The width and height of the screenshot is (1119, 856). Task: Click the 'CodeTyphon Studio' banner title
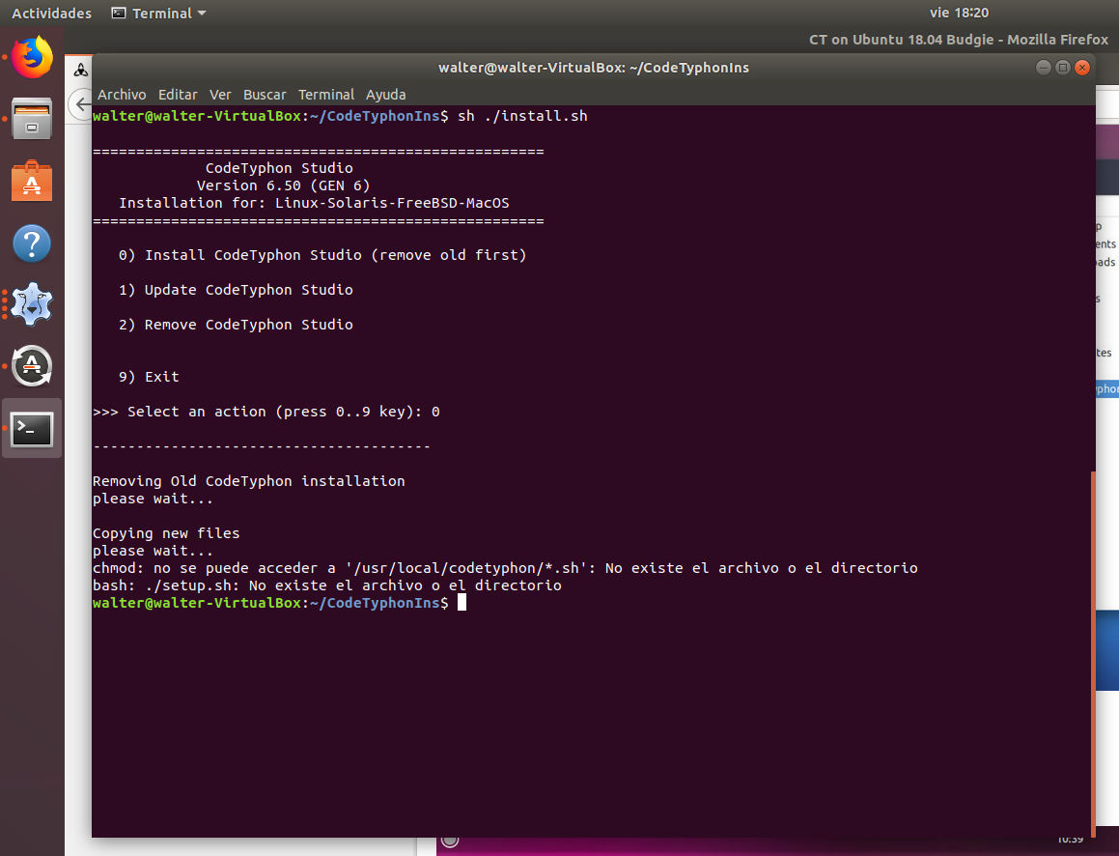point(279,168)
